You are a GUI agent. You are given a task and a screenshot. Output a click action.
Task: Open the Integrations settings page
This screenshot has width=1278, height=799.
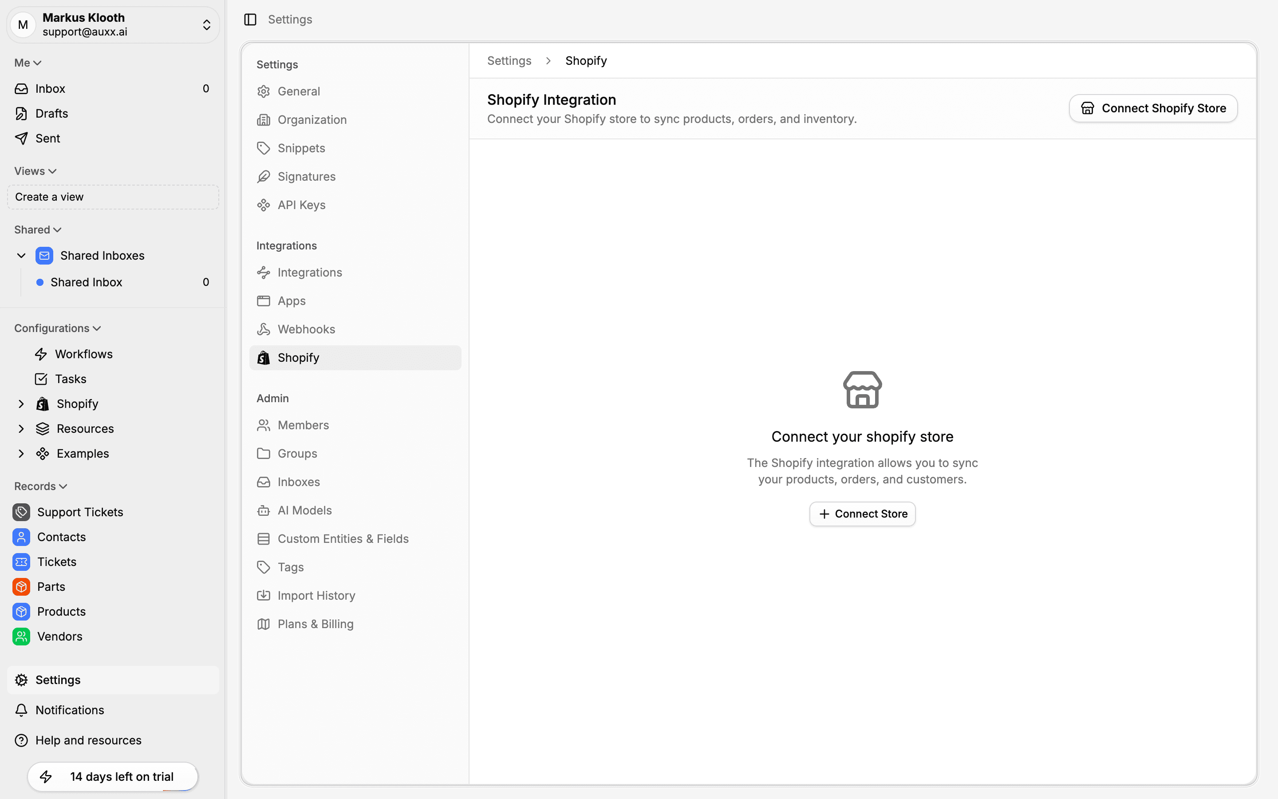point(355,273)
